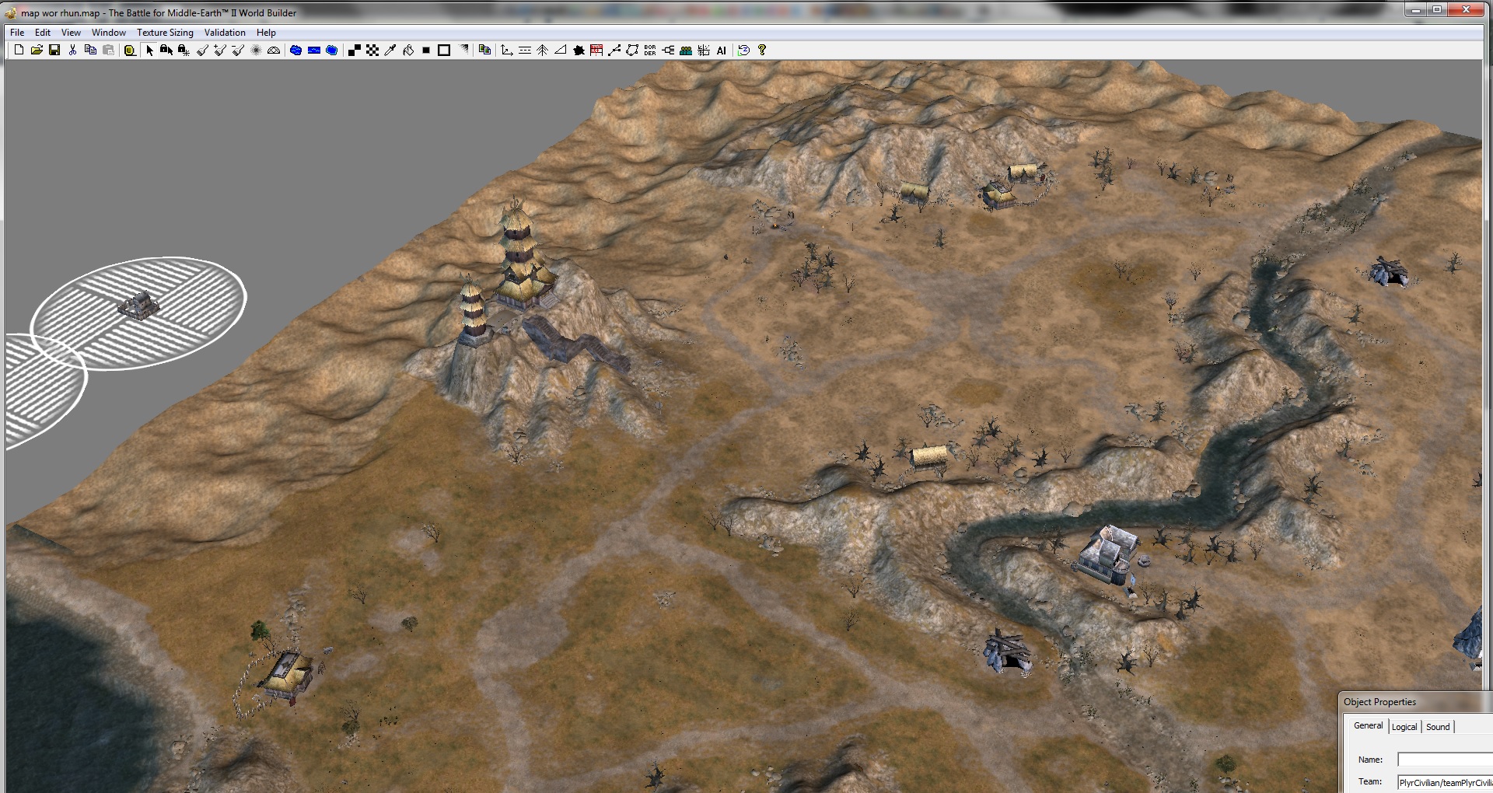
Task: Copy selection using the Copy icon
Action: tap(90, 50)
